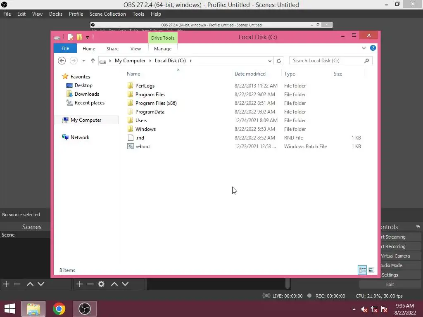This screenshot has width=423, height=317.
Task: Expand My Computer breadcrumb arrow
Action: pos(150,61)
